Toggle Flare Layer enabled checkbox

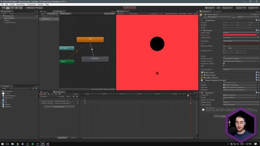coord(204,75)
